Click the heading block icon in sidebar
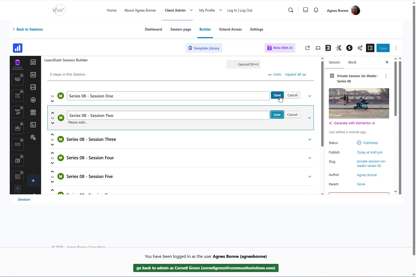The image size is (416, 277). click(33, 75)
